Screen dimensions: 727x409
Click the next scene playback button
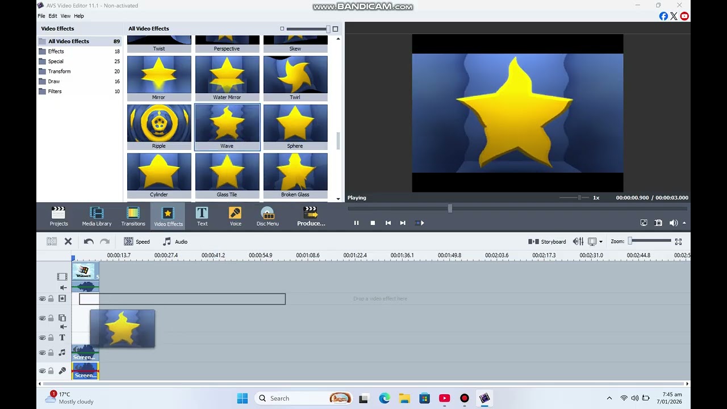coord(419,223)
